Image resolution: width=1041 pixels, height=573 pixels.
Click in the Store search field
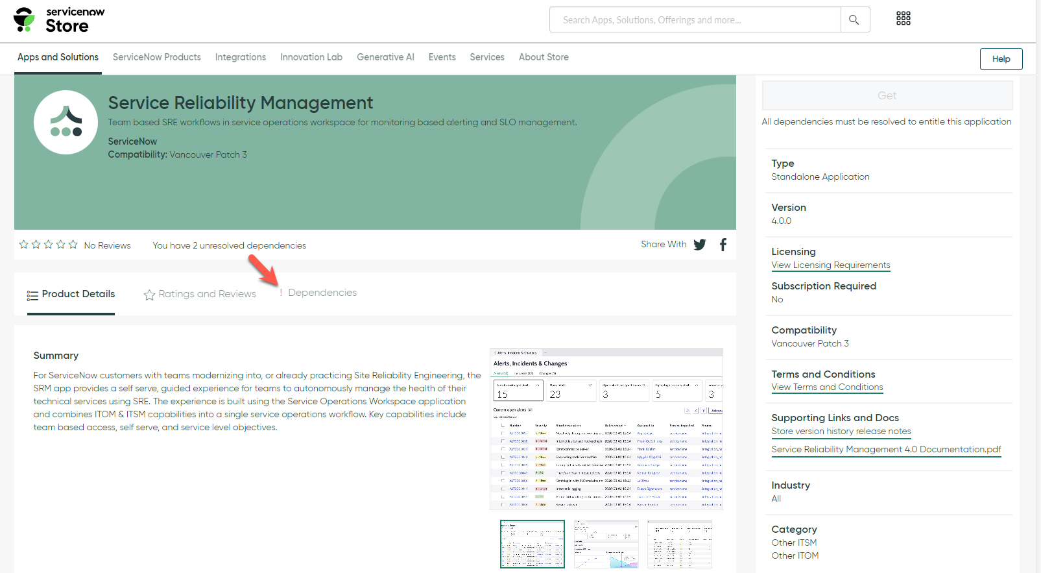[695, 20]
